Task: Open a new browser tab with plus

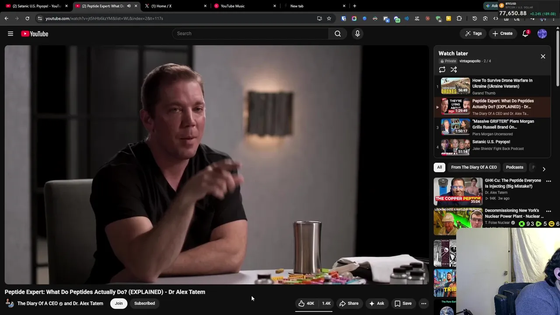Action: (x=354, y=6)
